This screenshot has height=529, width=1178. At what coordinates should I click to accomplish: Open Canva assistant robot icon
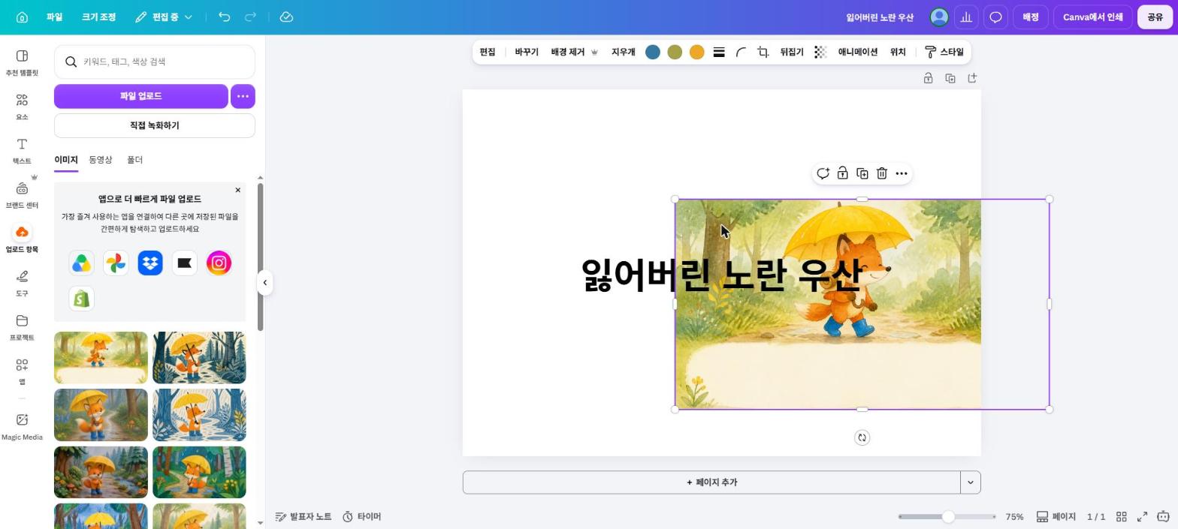1163,516
